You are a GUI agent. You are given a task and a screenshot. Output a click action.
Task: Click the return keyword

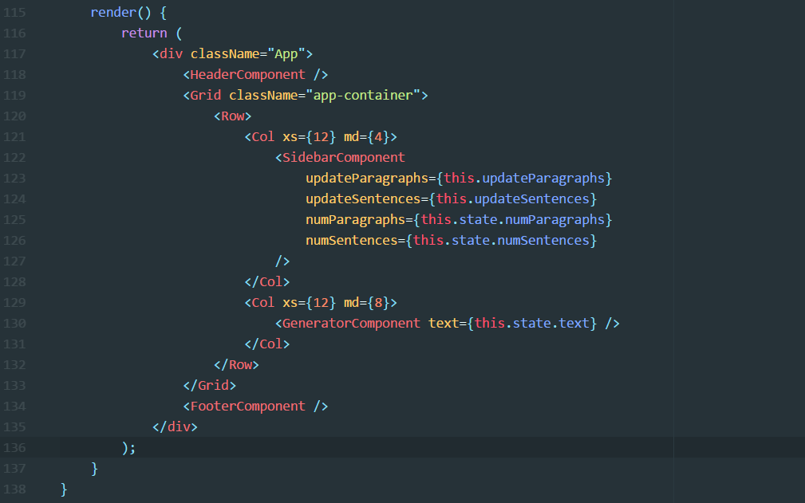pos(144,33)
